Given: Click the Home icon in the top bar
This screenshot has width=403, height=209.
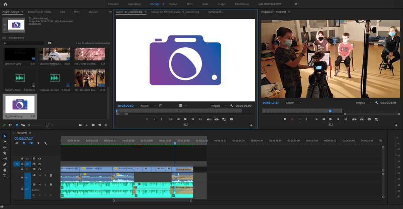Looking at the screenshot, I should point(5,4).
